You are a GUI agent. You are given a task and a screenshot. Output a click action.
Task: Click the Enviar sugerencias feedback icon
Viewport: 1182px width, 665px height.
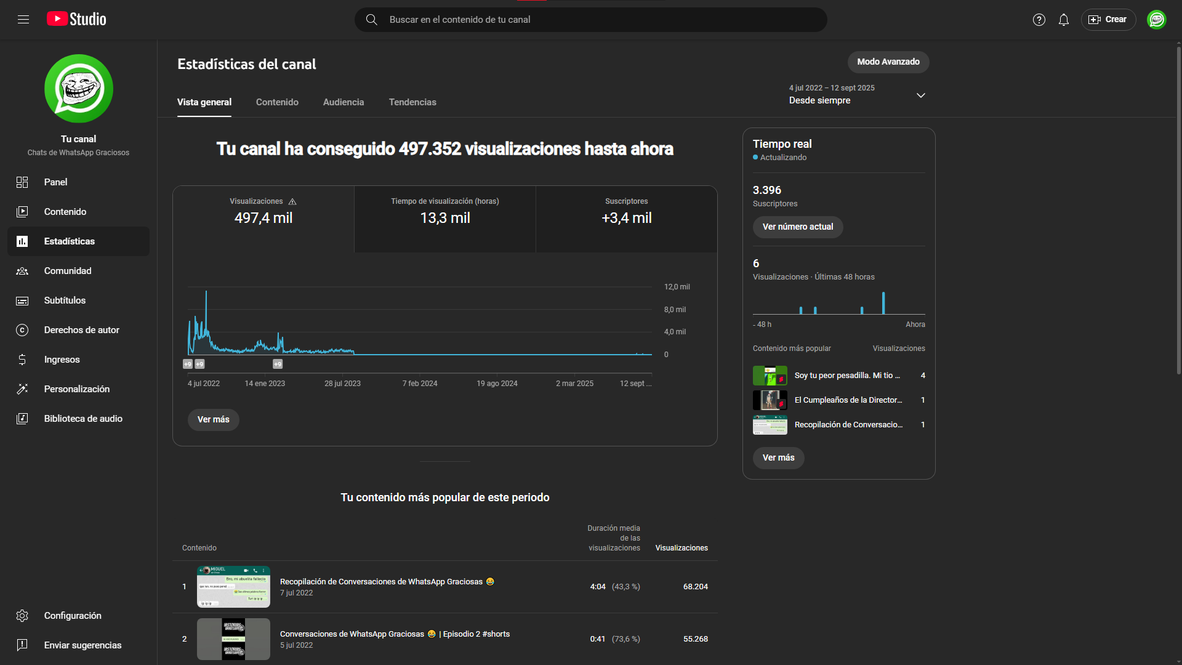point(22,645)
